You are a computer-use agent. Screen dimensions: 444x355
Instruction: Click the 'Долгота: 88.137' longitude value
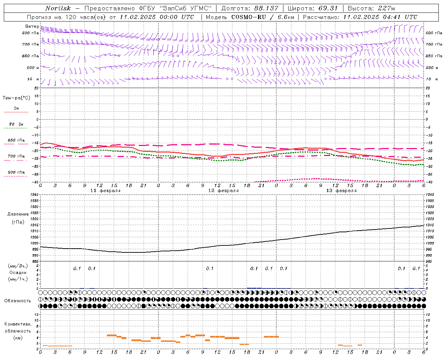pyautogui.click(x=250, y=8)
